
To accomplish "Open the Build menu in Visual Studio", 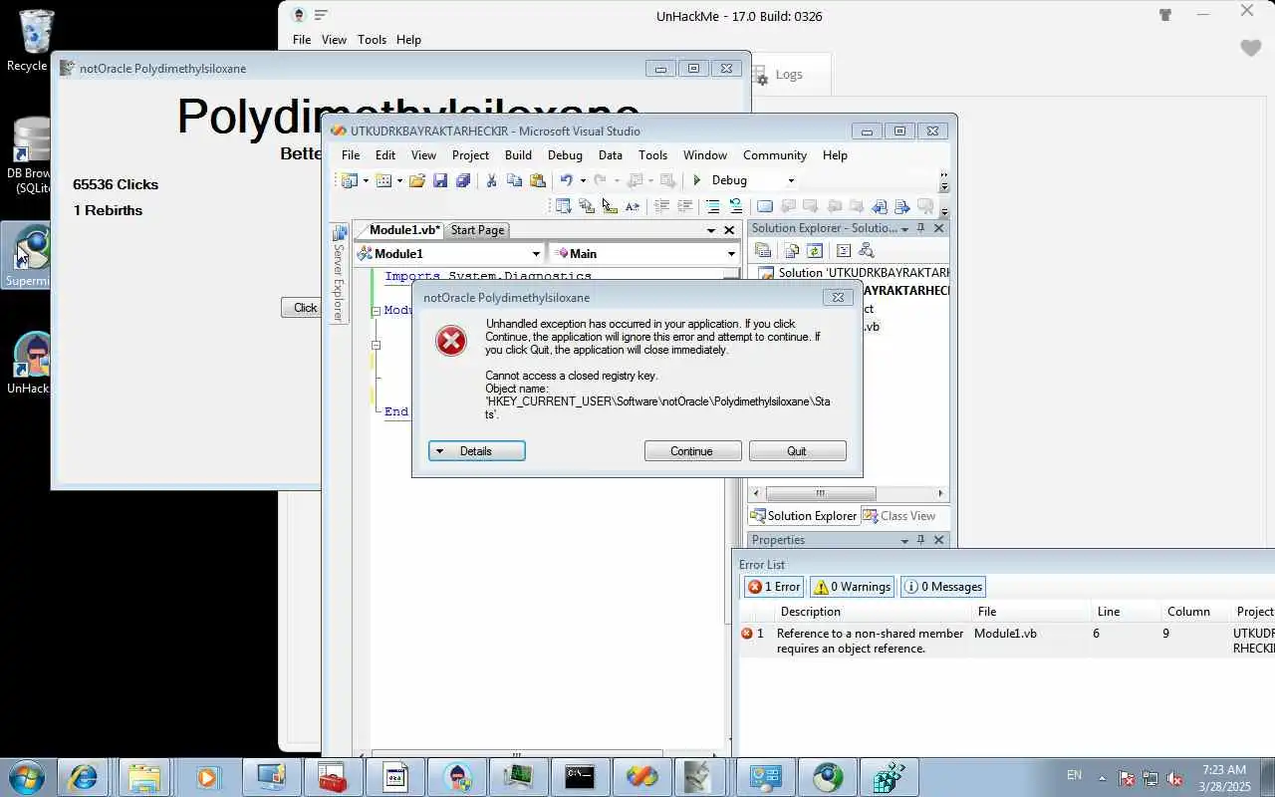I will [x=518, y=155].
